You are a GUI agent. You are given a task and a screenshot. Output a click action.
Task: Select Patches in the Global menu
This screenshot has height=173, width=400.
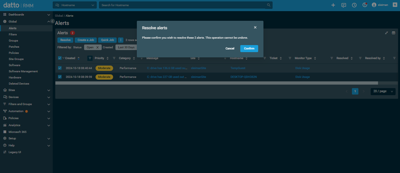pos(14,47)
